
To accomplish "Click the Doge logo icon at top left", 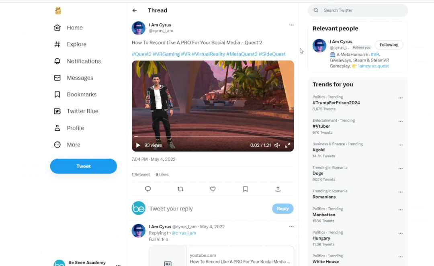I will 58,11.
